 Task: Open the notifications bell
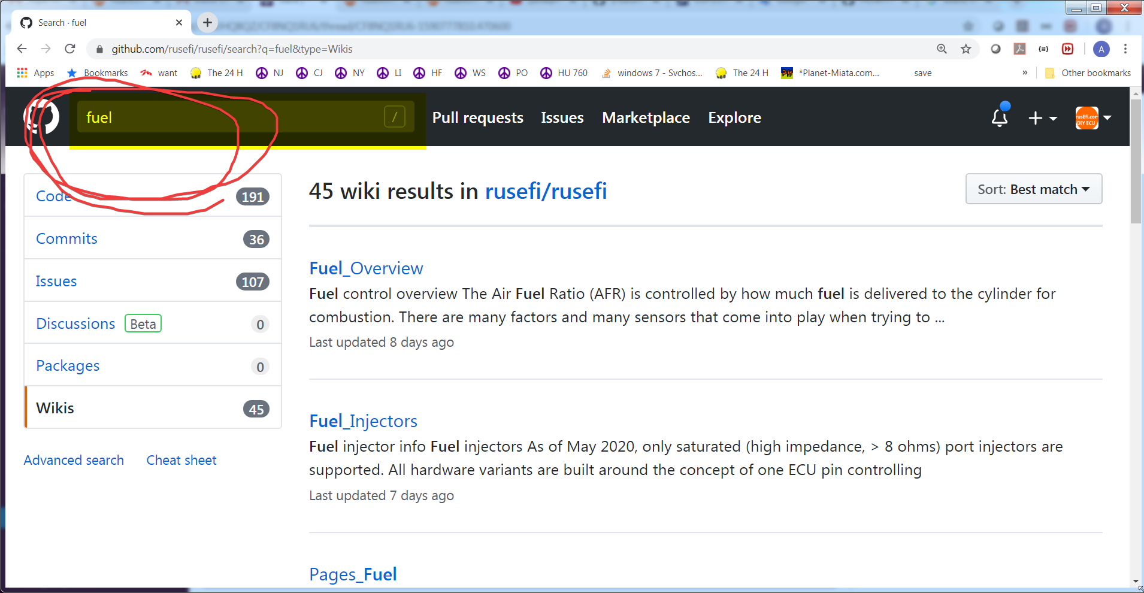pyautogui.click(x=999, y=118)
